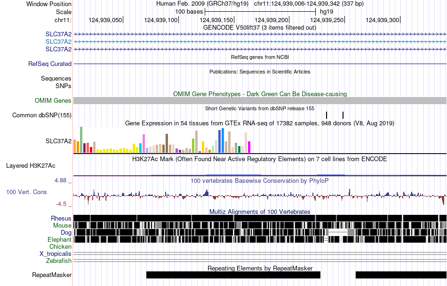Viewport: 447px width, 286px height.
Task: Select the Zebrafish alignment row label
Action: [x=59, y=261]
